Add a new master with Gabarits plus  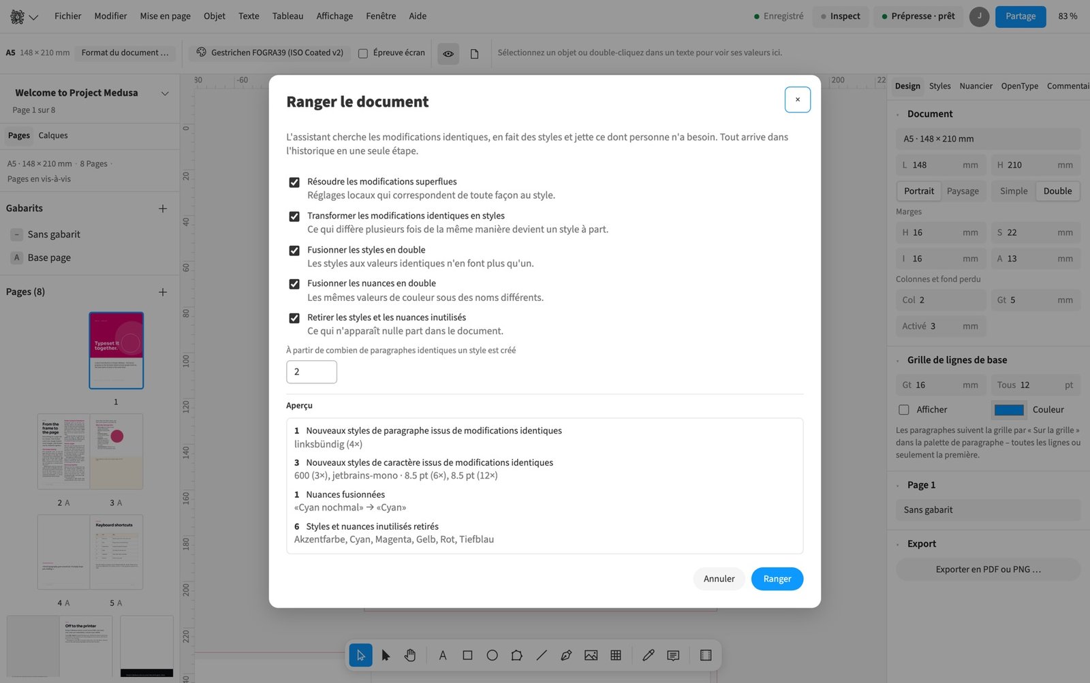click(x=163, y=208)
